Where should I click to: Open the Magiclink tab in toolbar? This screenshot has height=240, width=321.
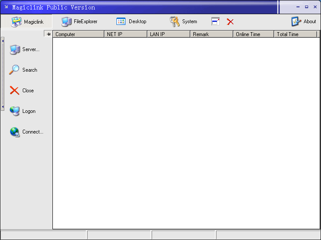click(x=27, y=21)
